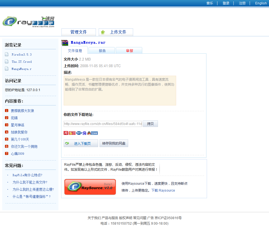Image resolution: width=269 pixels, height=226 pixels.
Task: Open FAQ 什么是"帐号健康指标"?
Action: tap(32, 197)
